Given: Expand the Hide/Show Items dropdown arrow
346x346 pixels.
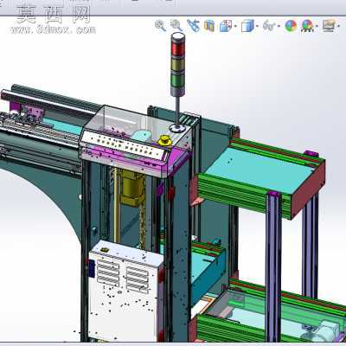Looking at the screenshot, I should pos(279,26).
